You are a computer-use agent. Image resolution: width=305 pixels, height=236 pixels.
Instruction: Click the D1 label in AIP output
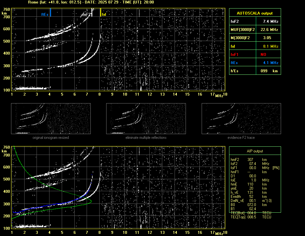tap(233, 176)
